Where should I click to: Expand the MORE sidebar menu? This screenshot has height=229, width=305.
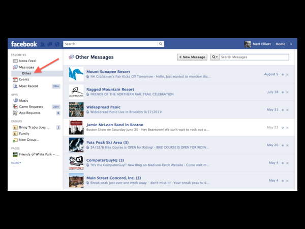[x=16, y=163]
